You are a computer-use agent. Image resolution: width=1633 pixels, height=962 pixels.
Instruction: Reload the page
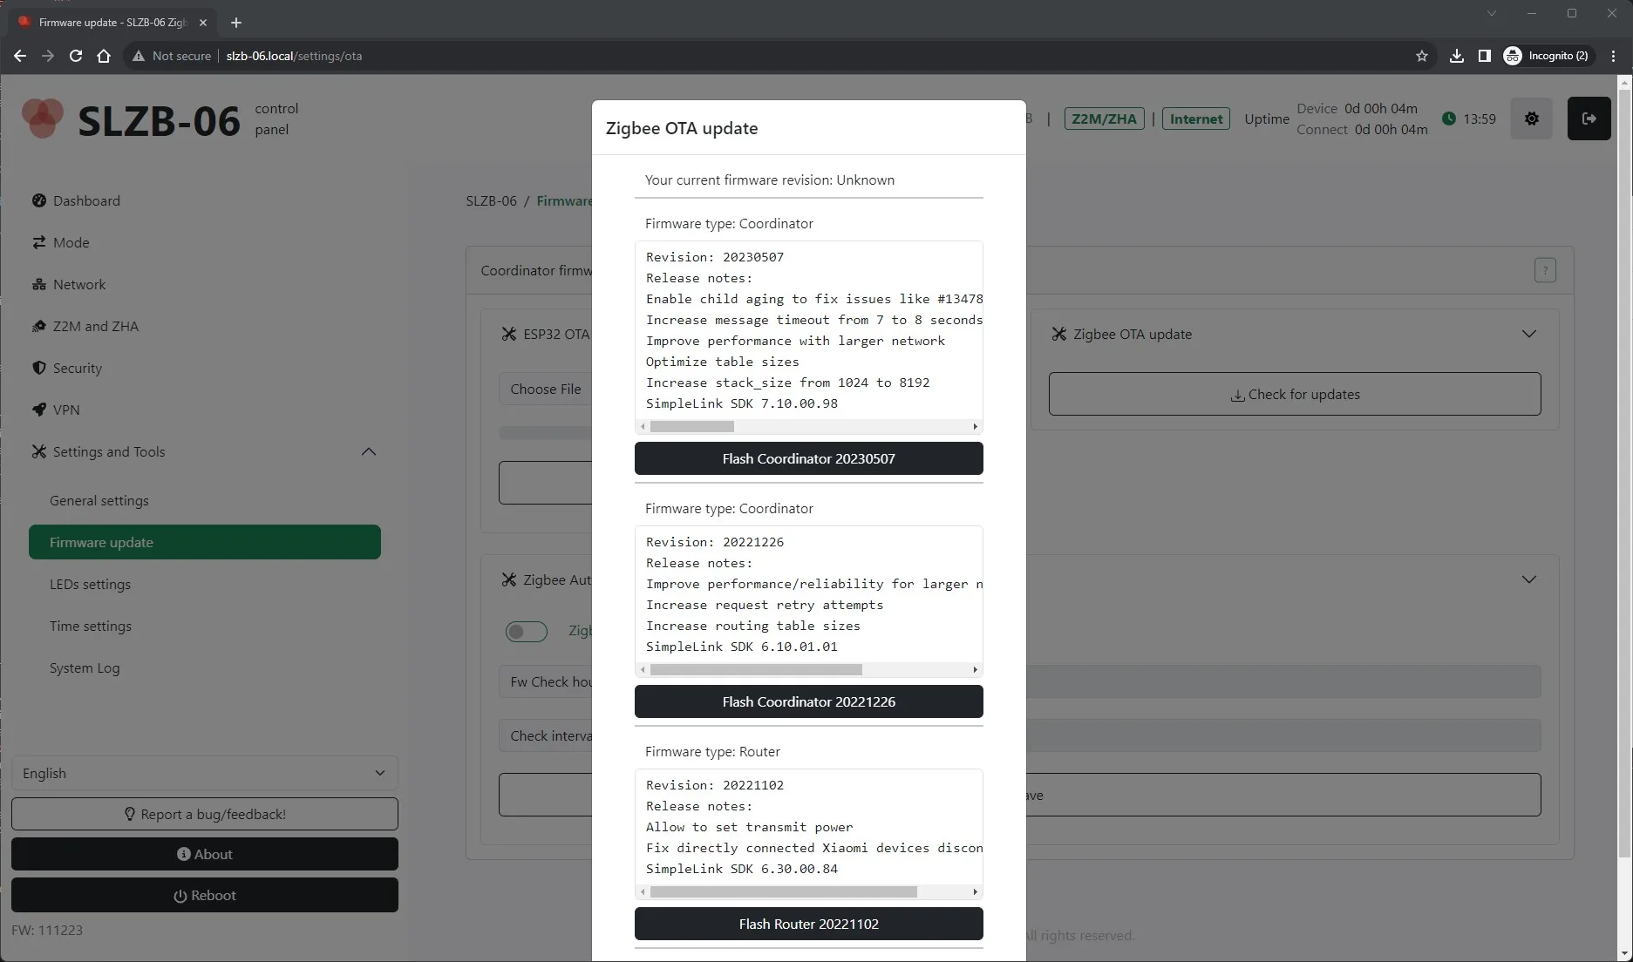[76, 56]
